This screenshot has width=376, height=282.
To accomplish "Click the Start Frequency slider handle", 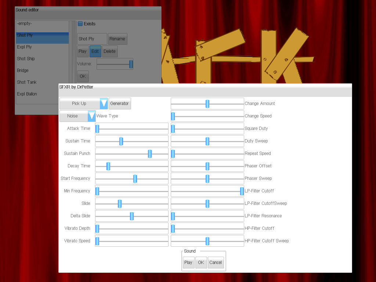I will coord(135,179).
